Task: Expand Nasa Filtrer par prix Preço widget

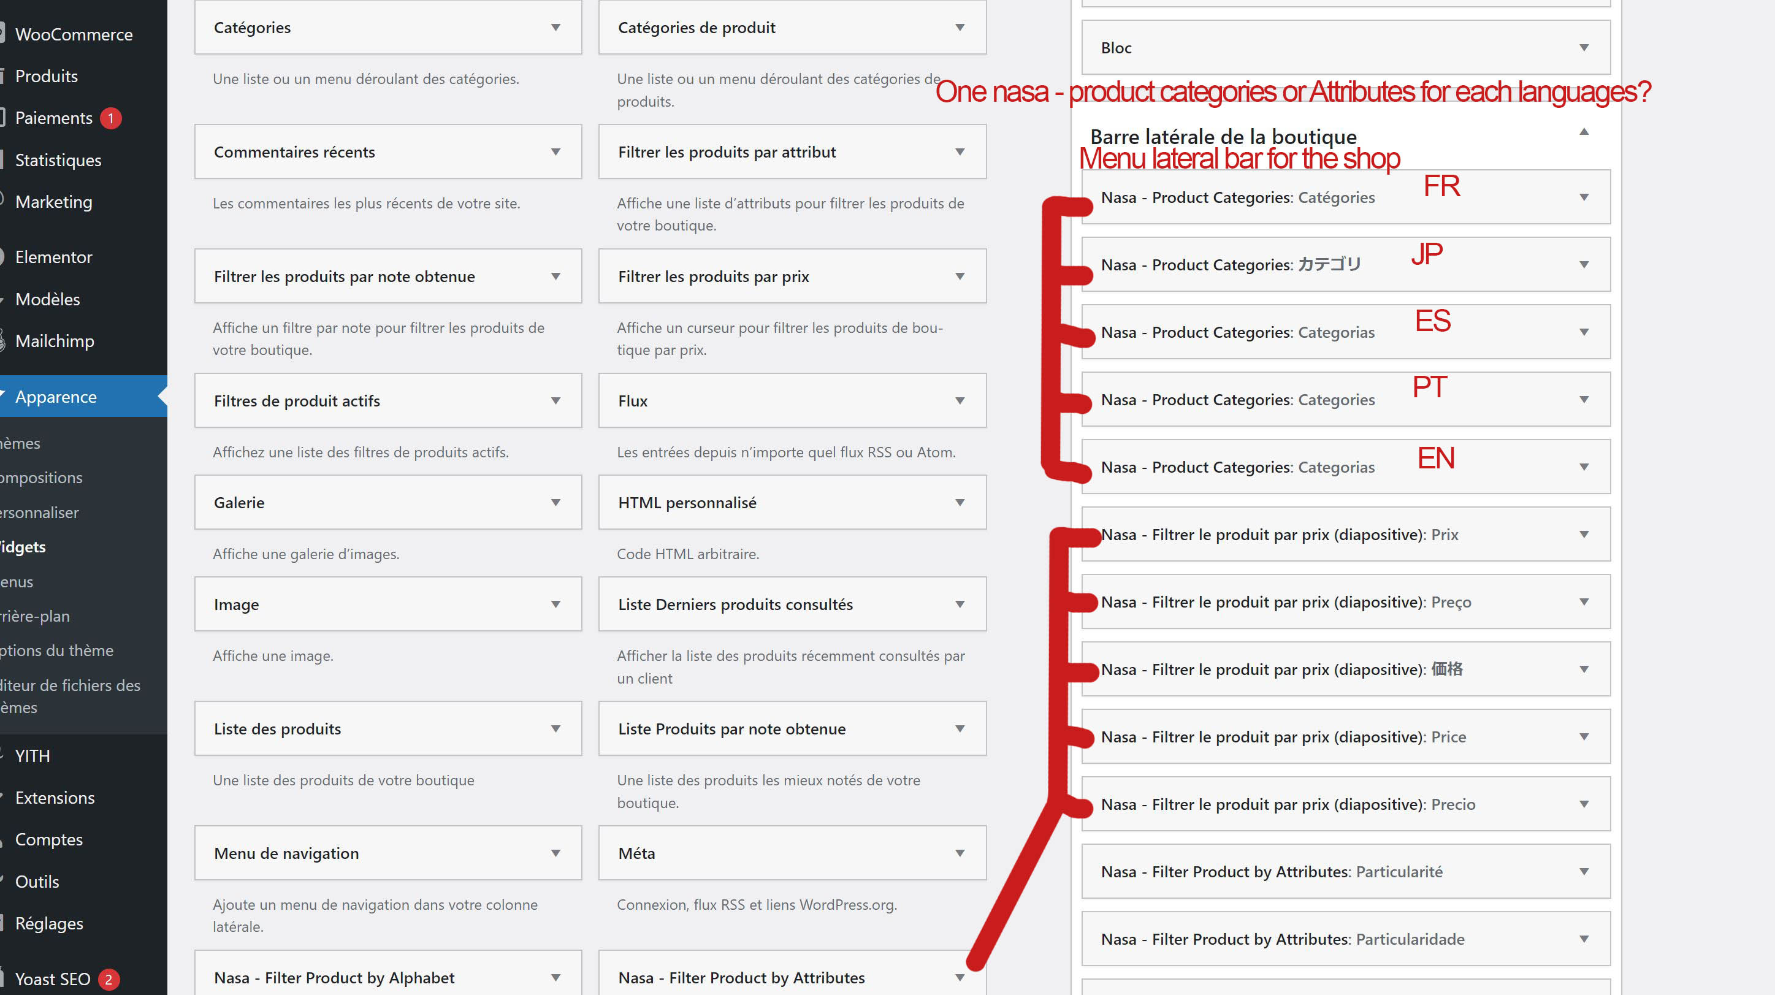Action: (x=1584, y=601)
